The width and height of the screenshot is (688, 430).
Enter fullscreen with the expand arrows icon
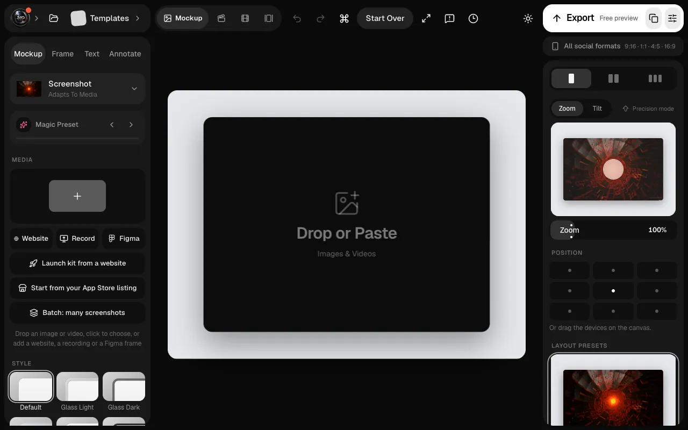pos(426,18)
